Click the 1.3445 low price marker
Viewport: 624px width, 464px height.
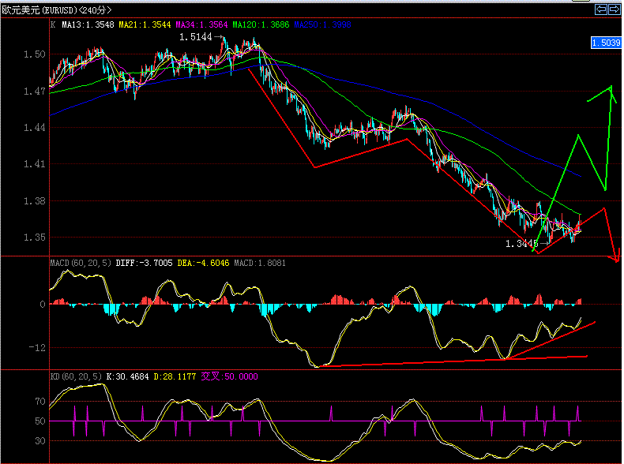(x=521, y=244)
